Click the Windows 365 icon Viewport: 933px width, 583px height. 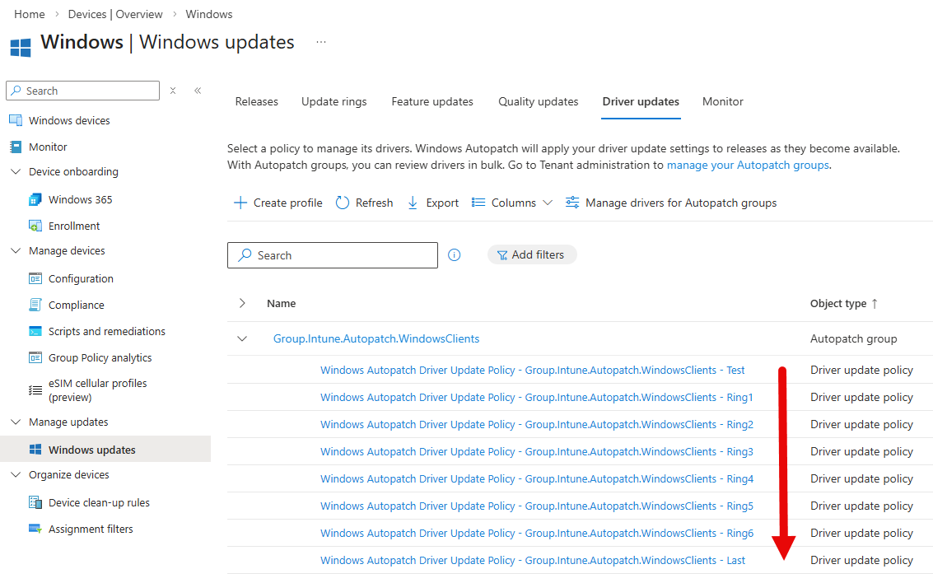[35, 199]
